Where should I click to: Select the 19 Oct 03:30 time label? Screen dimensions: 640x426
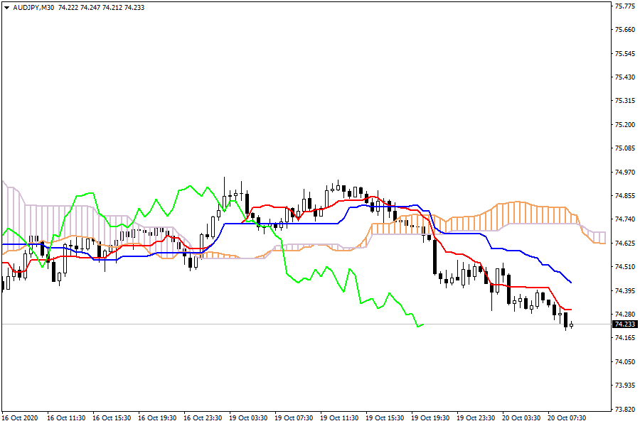[246, 418]
